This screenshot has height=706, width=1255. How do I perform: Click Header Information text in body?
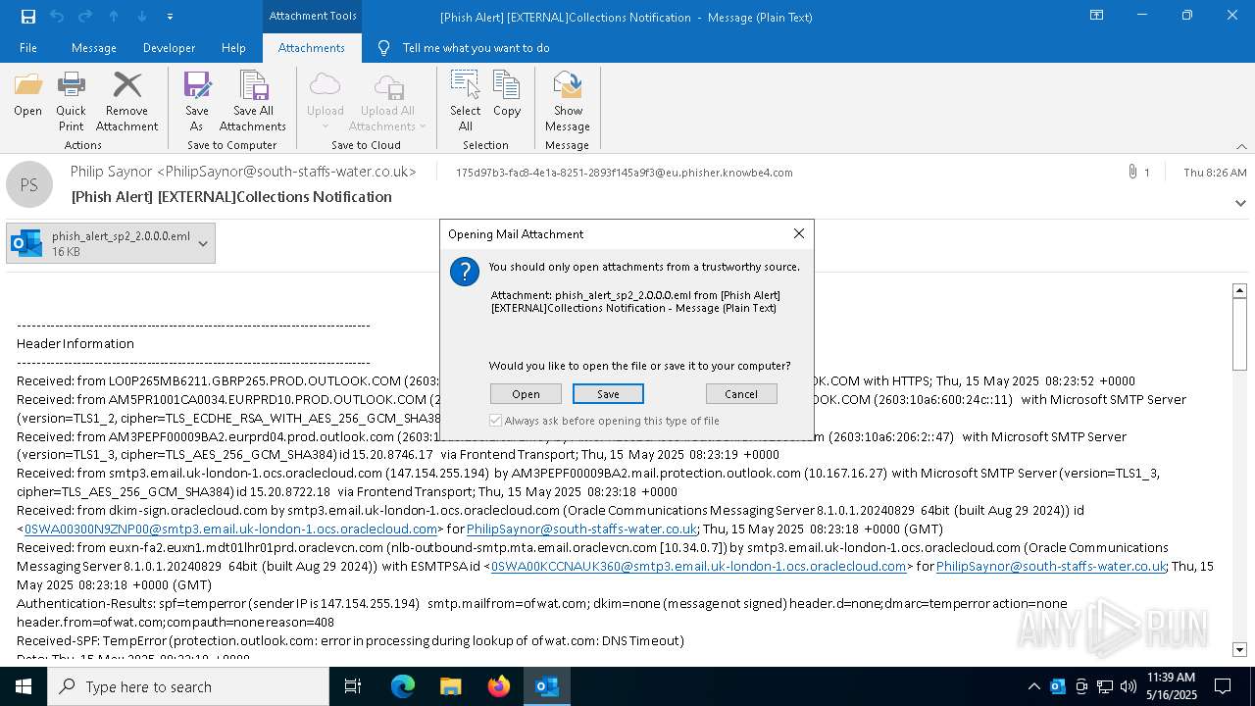click(75, 343)
